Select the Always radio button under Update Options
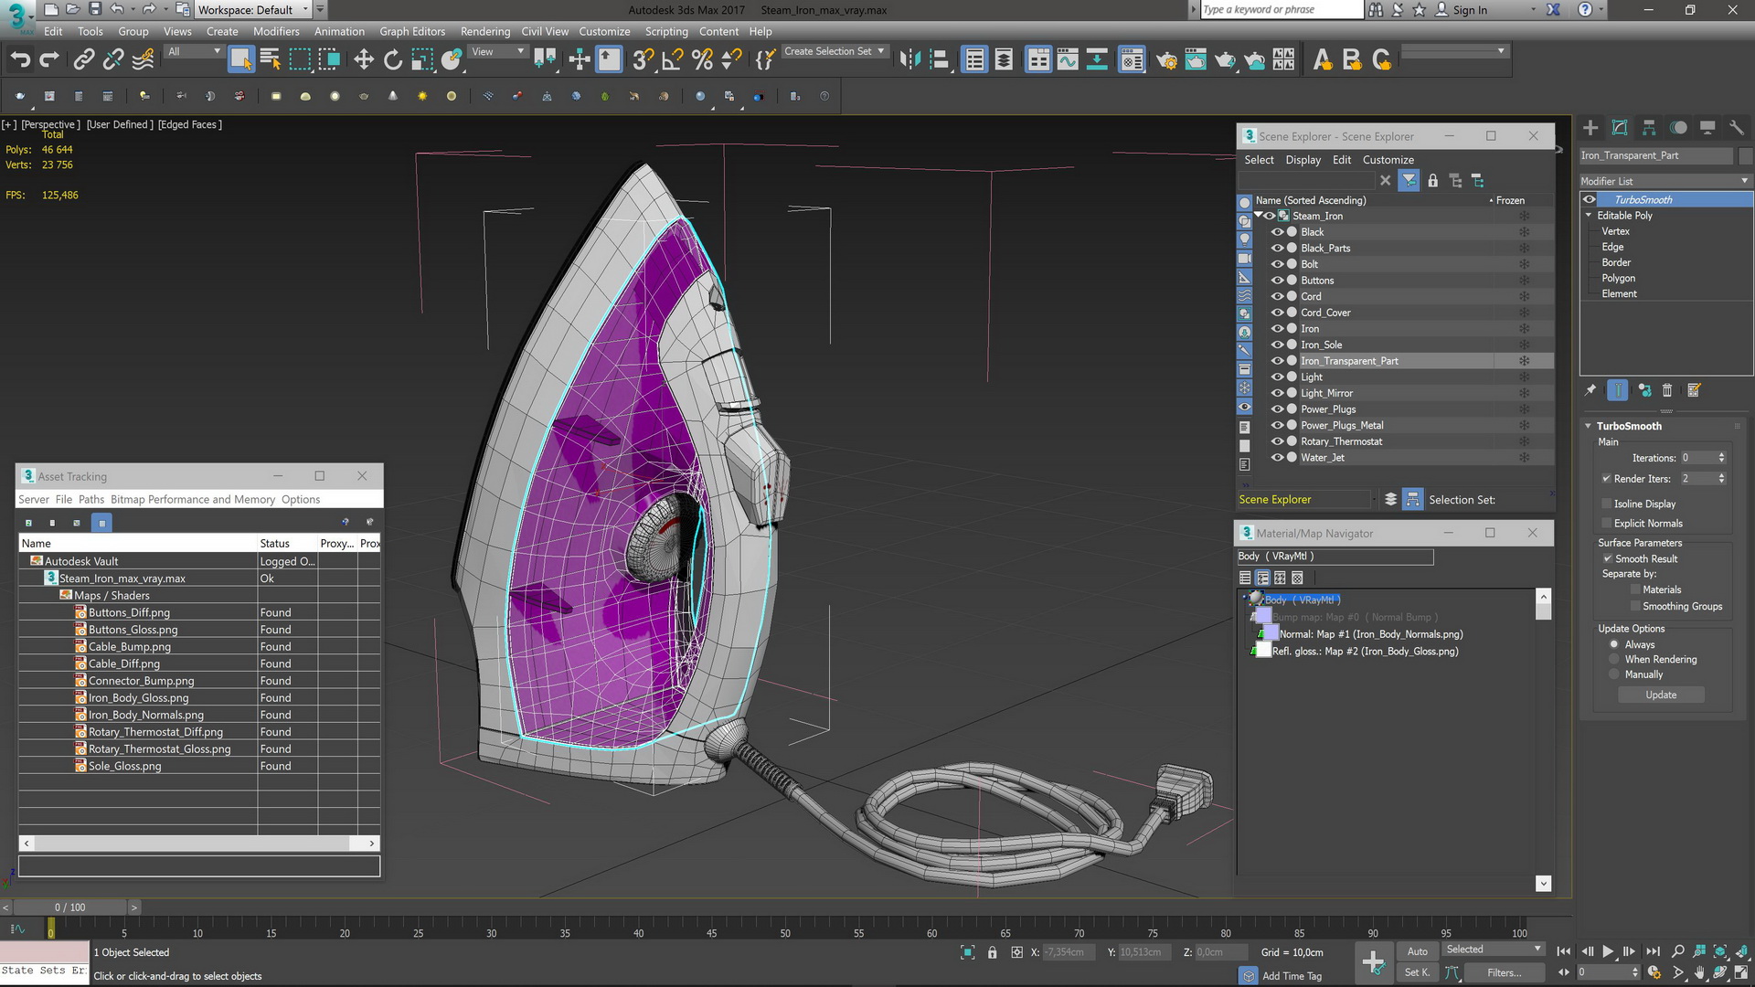 coord(1614,643)
